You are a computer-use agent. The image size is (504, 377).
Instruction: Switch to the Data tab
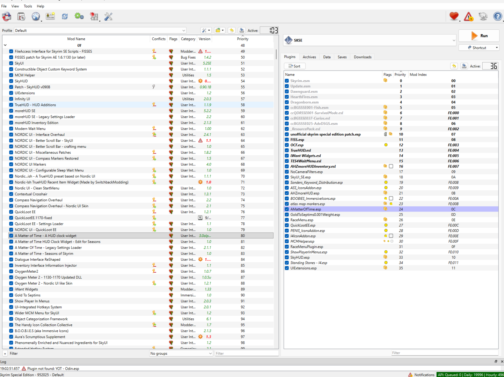tap(327, 57)
